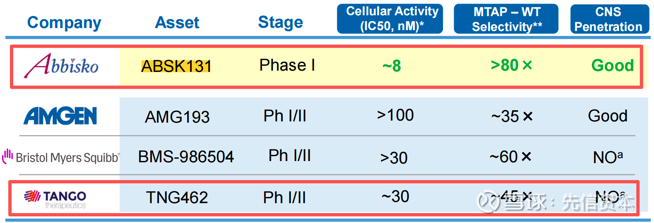This screenshot has width=654, height=223.
Task: Select the highlighted ABSK131 asset cell
Action: pyautogui.click(x=176, y=66)
